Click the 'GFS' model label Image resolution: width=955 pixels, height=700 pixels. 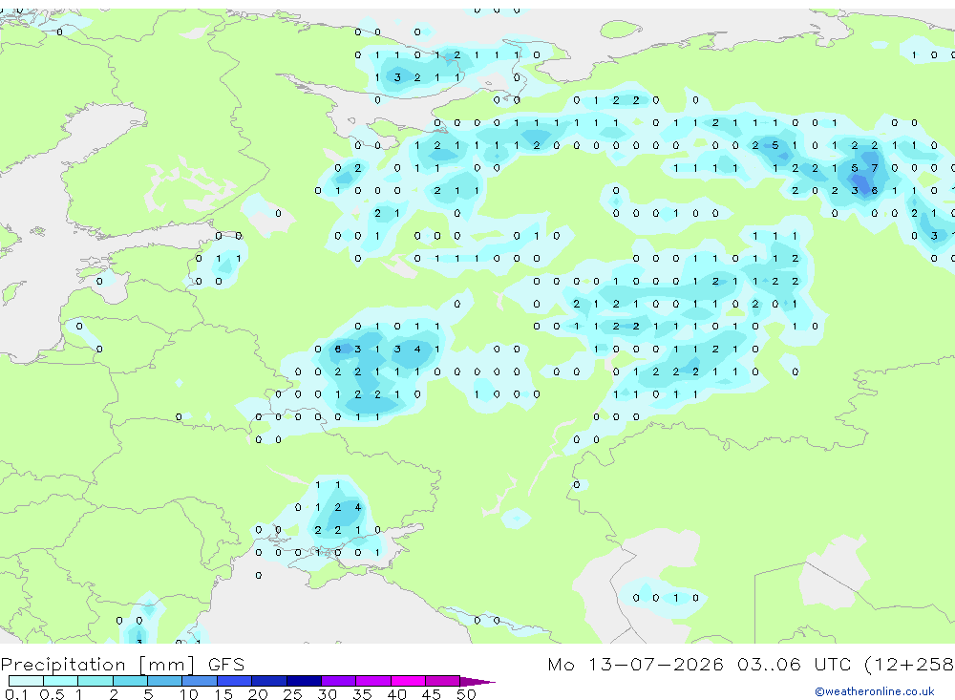coord(226,664)
